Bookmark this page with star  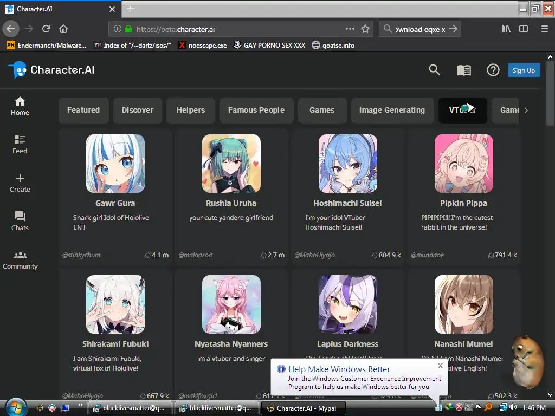pyautogui.click(x=365, y=29)
